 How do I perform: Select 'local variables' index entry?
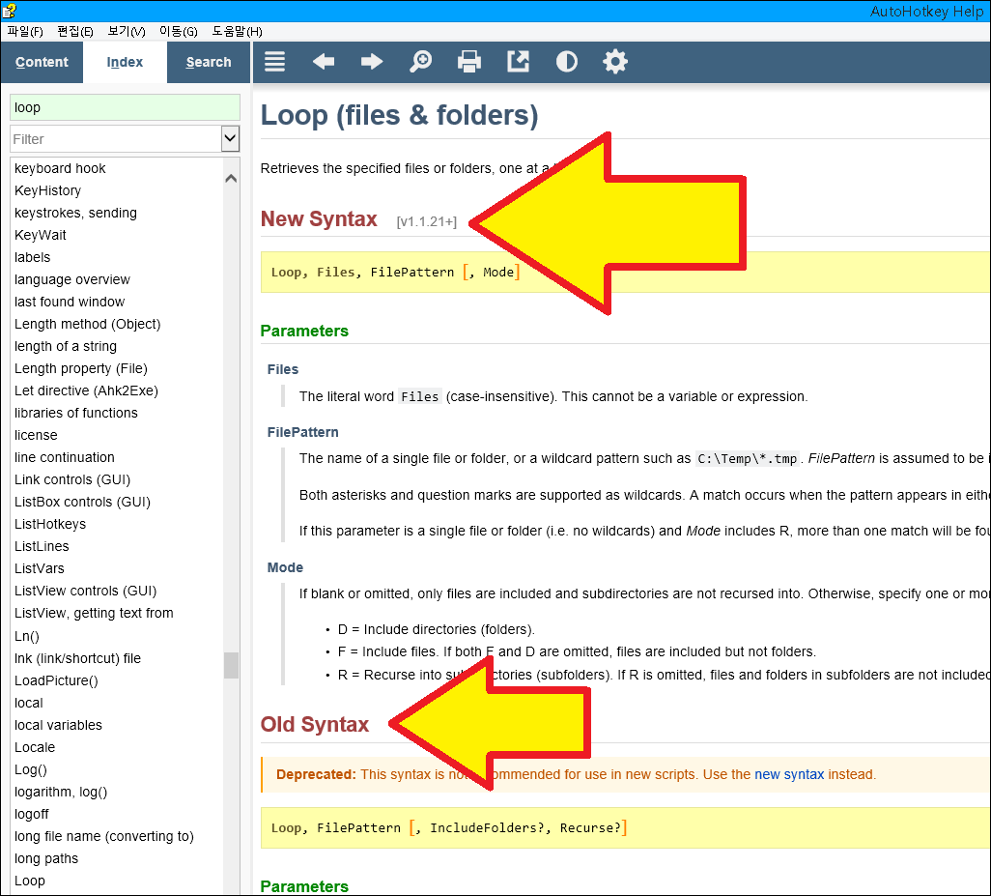(58, 725)
